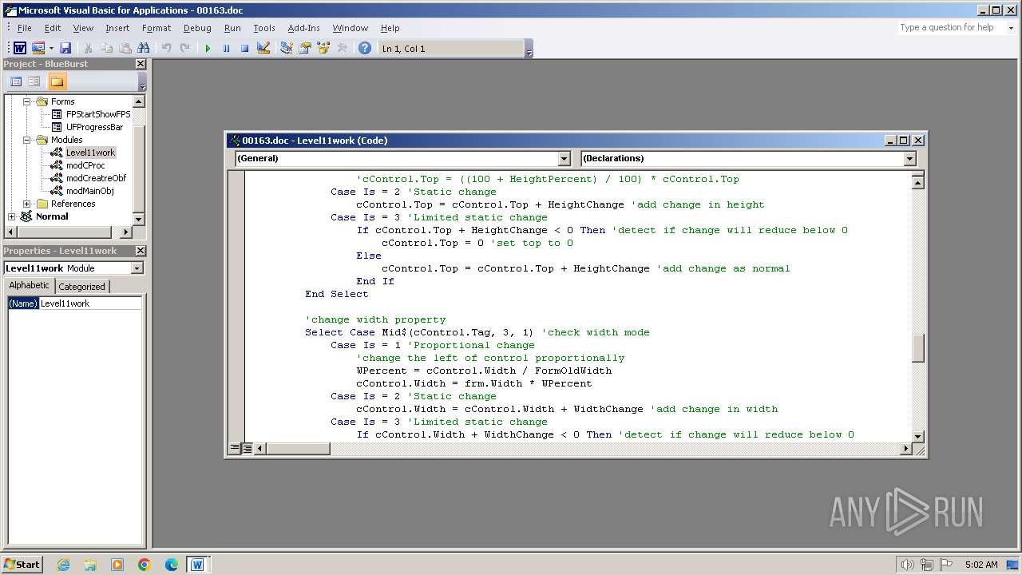Click the View Microsoft Word toolbar icon
This screenshot has height=575, width=1022.
click(20, 49)
